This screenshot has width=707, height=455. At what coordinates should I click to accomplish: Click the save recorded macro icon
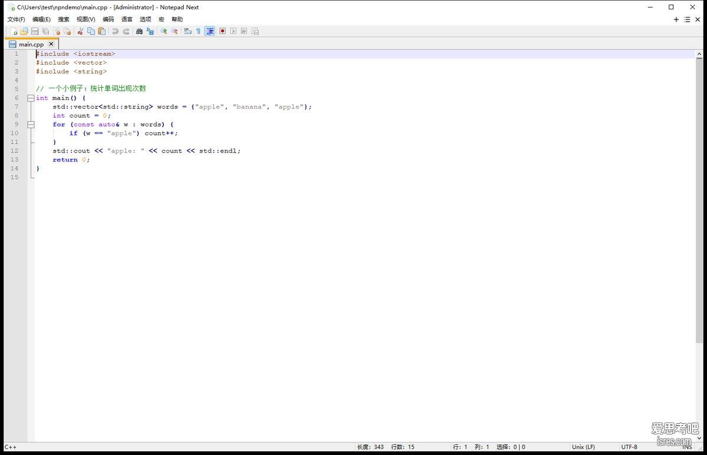click(x=255, y=31)
